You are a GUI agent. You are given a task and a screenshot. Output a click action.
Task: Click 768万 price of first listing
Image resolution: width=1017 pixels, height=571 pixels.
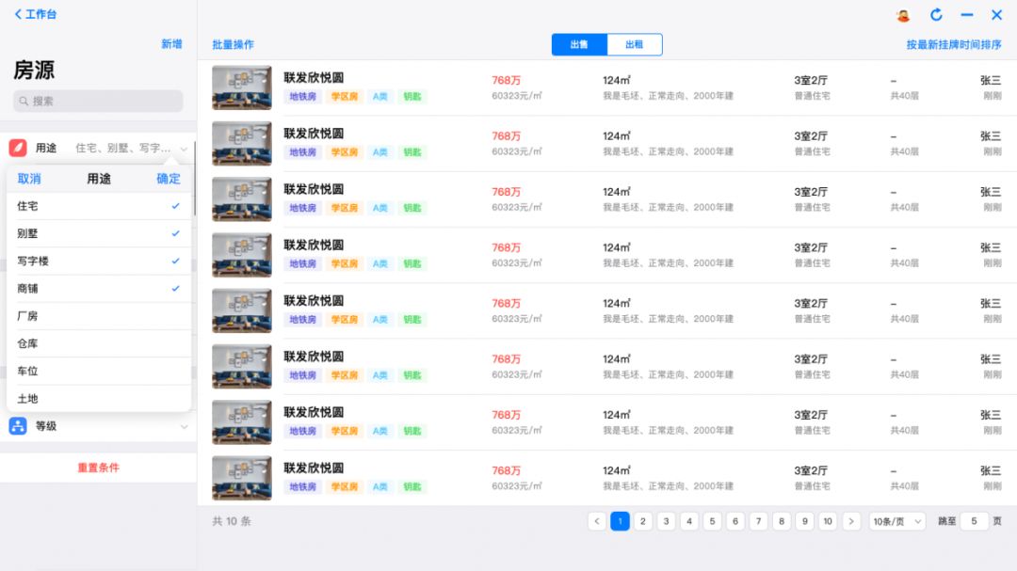click(x=506, y=80)
